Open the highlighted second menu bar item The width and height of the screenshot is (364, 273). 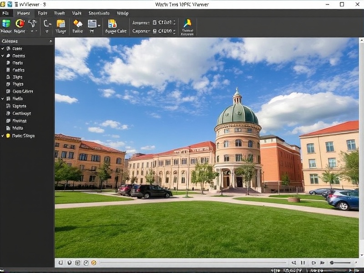(x=24, y=13)
